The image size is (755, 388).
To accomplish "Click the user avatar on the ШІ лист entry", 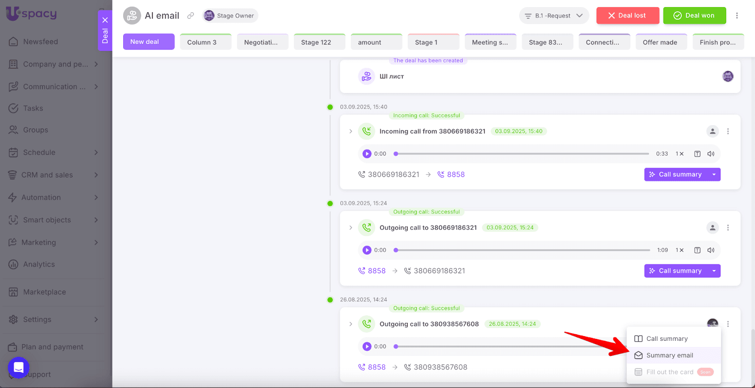I will coord(728,76).
